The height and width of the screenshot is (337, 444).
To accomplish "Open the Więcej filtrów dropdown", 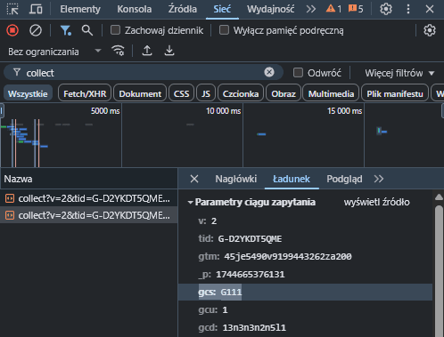I will 399,73.
